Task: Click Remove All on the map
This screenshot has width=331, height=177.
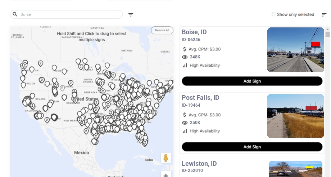Action: pos(162,30)
